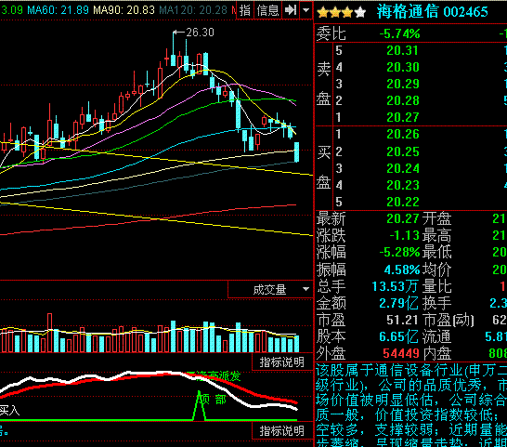Select sell level 3 price 20.29

[x=403, y=84]
